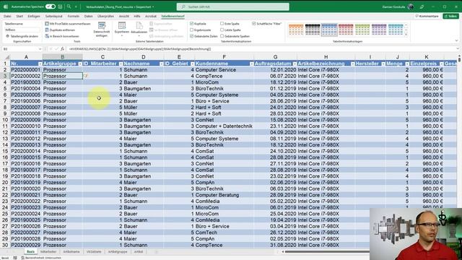462x260 pixels.
Task: Toggle the Gebänderte Spalten checkbox
Action: (x=222, y=36)
